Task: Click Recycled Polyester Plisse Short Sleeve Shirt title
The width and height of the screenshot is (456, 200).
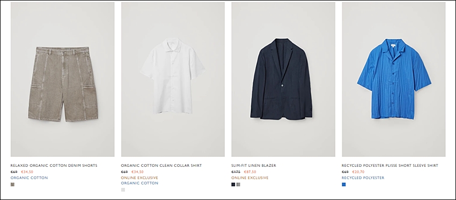Action: coord(390,165)
